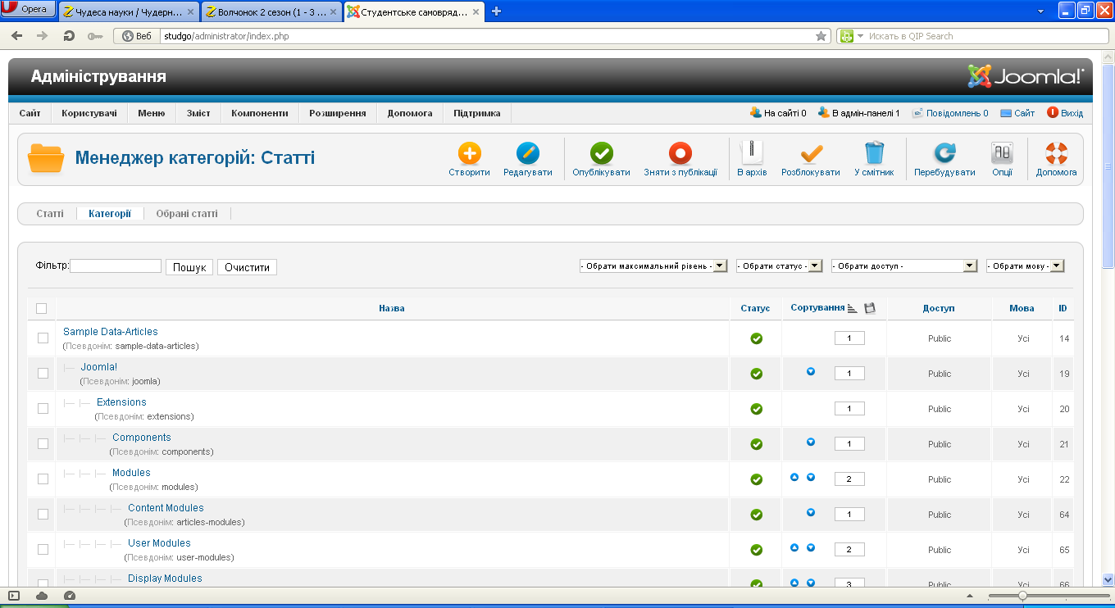1115x608 pixels.
Task: Click the red Зняти з публікації icon
Action: (x=680, y=153)
